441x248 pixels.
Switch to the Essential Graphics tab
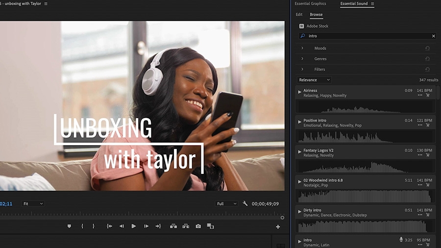(x=310, y=4)
